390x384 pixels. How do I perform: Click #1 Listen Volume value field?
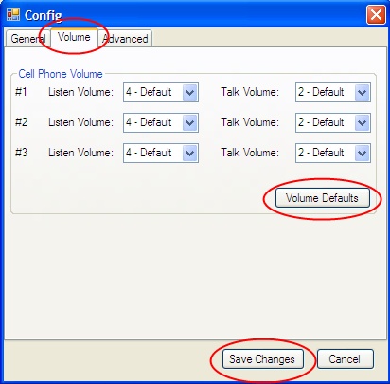tap(161, 93)
